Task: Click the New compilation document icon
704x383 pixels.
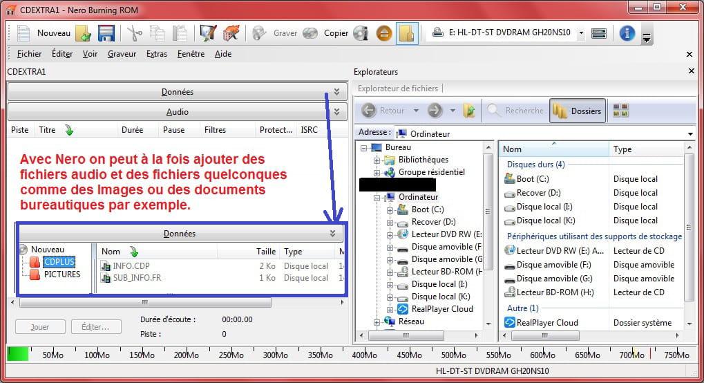Action: click(24, 33)
